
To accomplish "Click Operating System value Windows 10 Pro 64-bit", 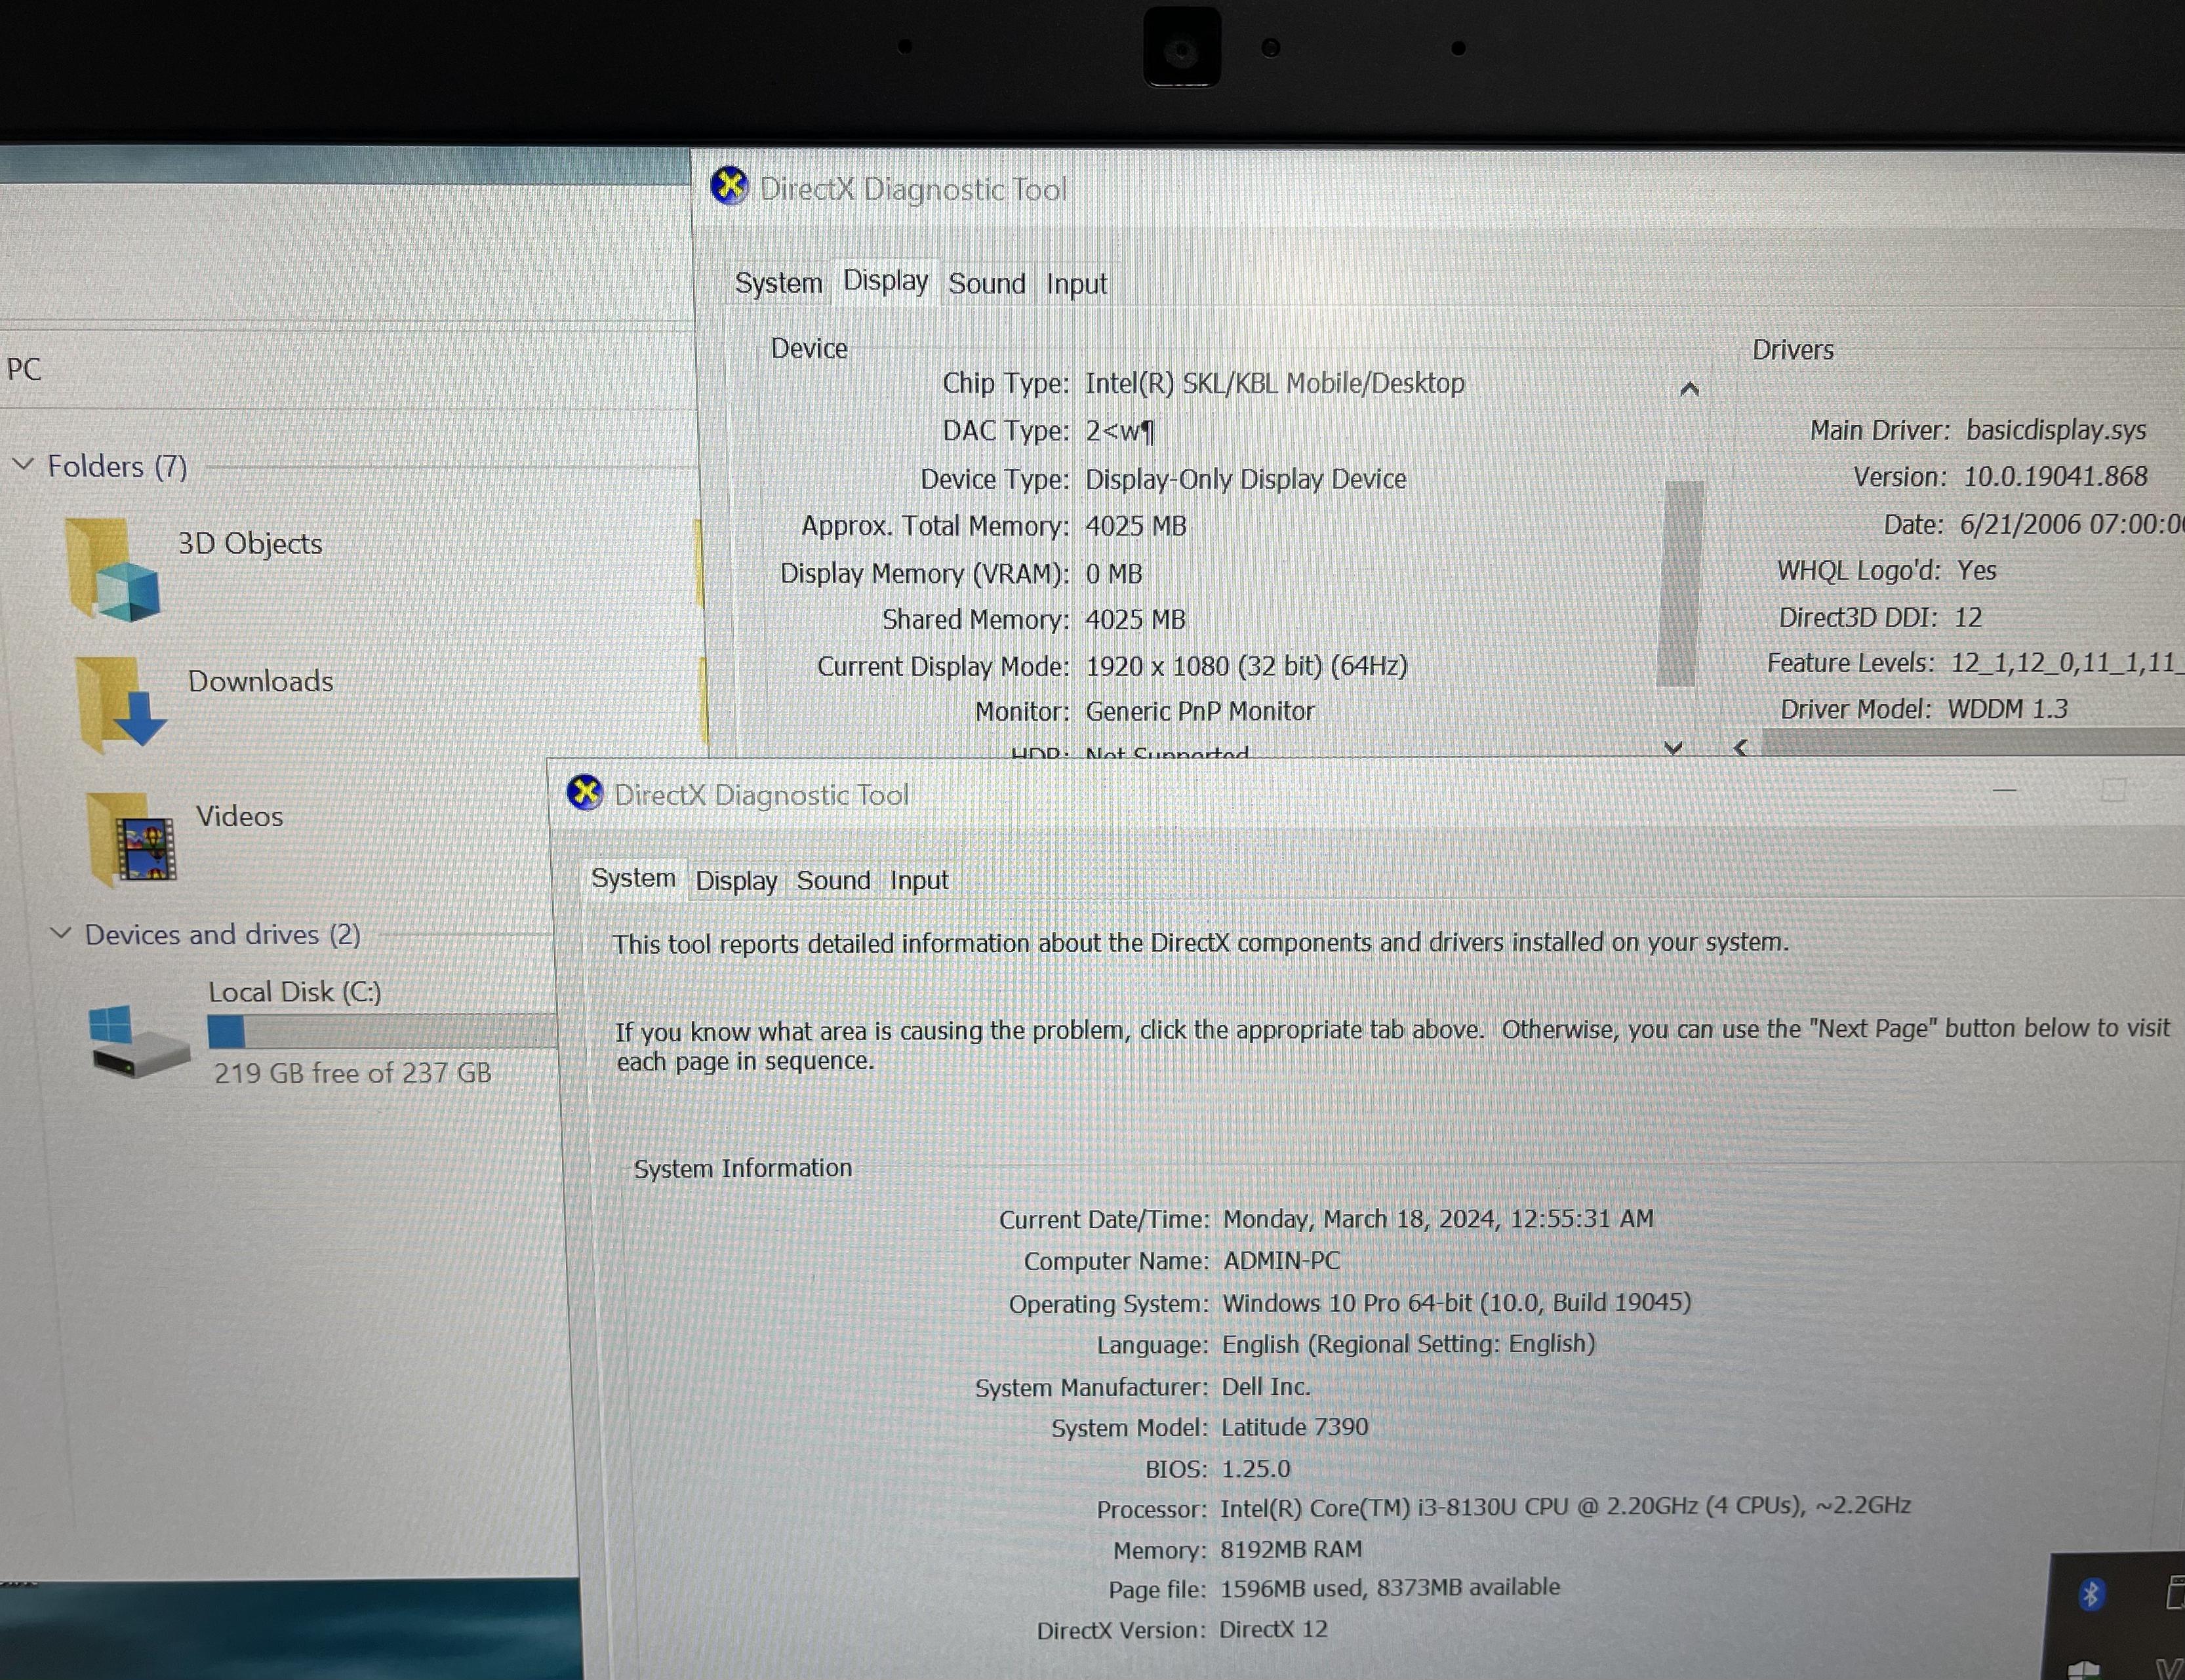I will 1456,1303.
